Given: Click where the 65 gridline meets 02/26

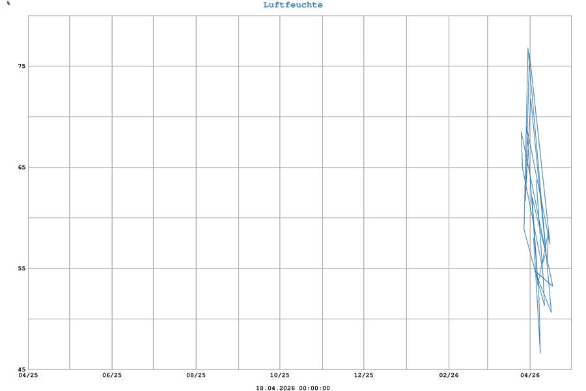Looking at the screenshot, I should (449, 167).
